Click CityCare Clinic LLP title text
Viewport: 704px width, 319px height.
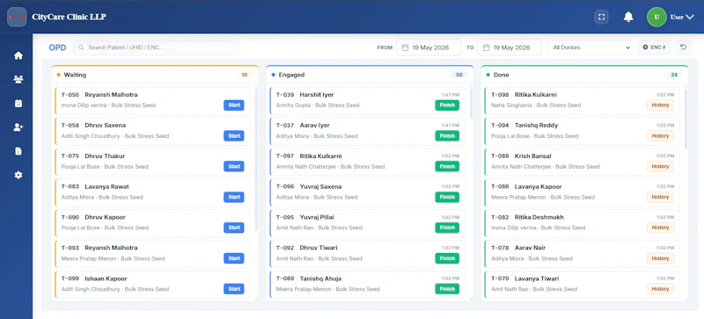pyautogui.click(x=70, y=17)
